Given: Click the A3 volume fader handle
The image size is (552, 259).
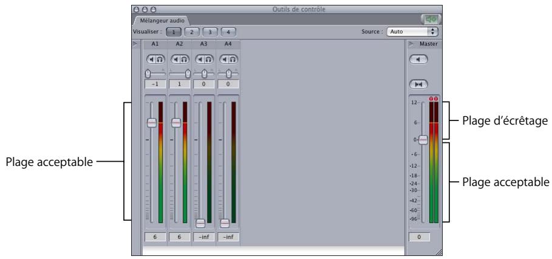Looking at the screenshot, I should pos(200,223).
